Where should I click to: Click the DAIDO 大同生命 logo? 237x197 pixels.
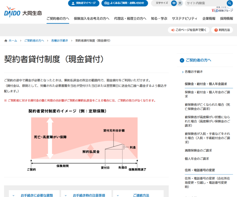[x=23, y=12]
